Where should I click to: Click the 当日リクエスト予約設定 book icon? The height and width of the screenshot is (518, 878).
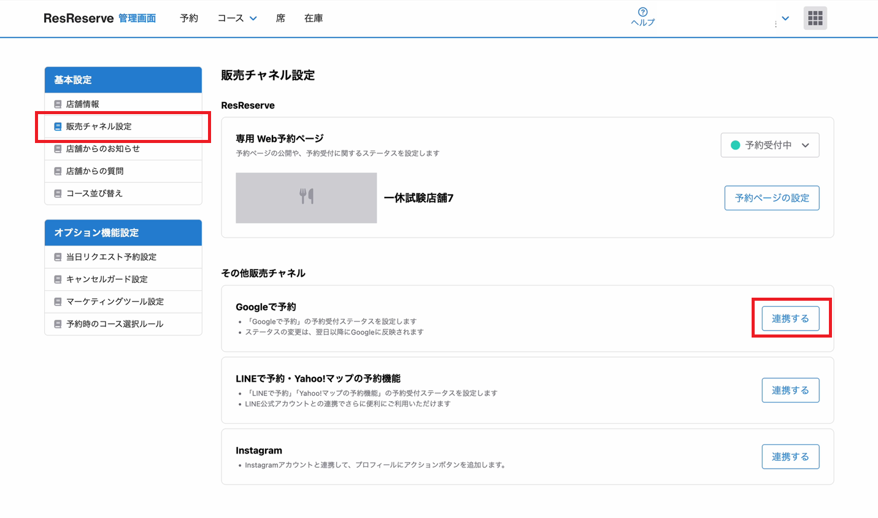(58, 257)
